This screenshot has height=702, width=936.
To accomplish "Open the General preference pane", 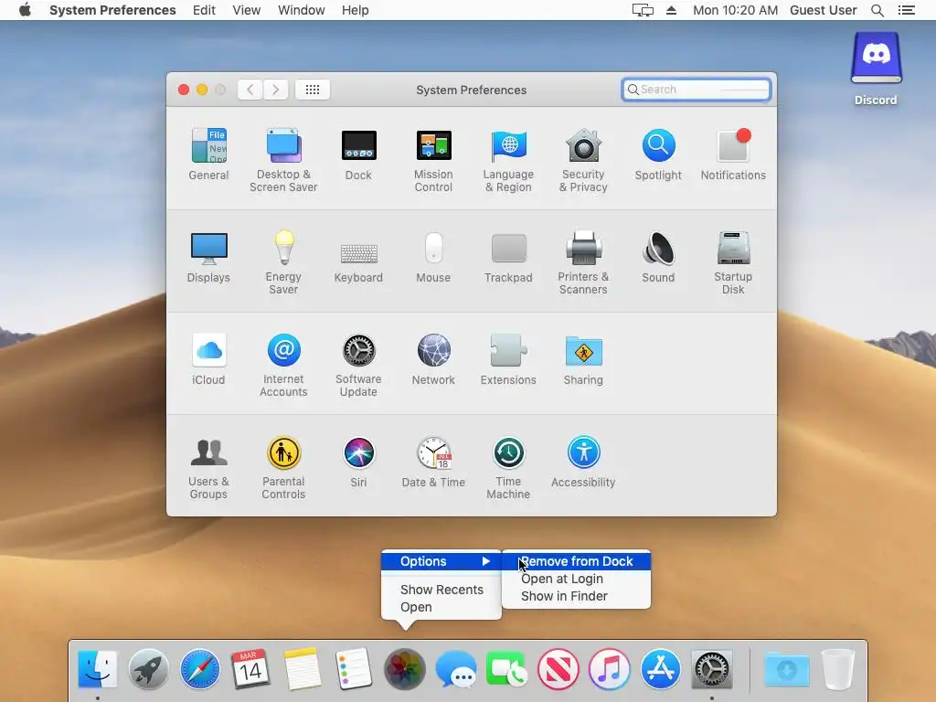I will (x=208, y=154).
